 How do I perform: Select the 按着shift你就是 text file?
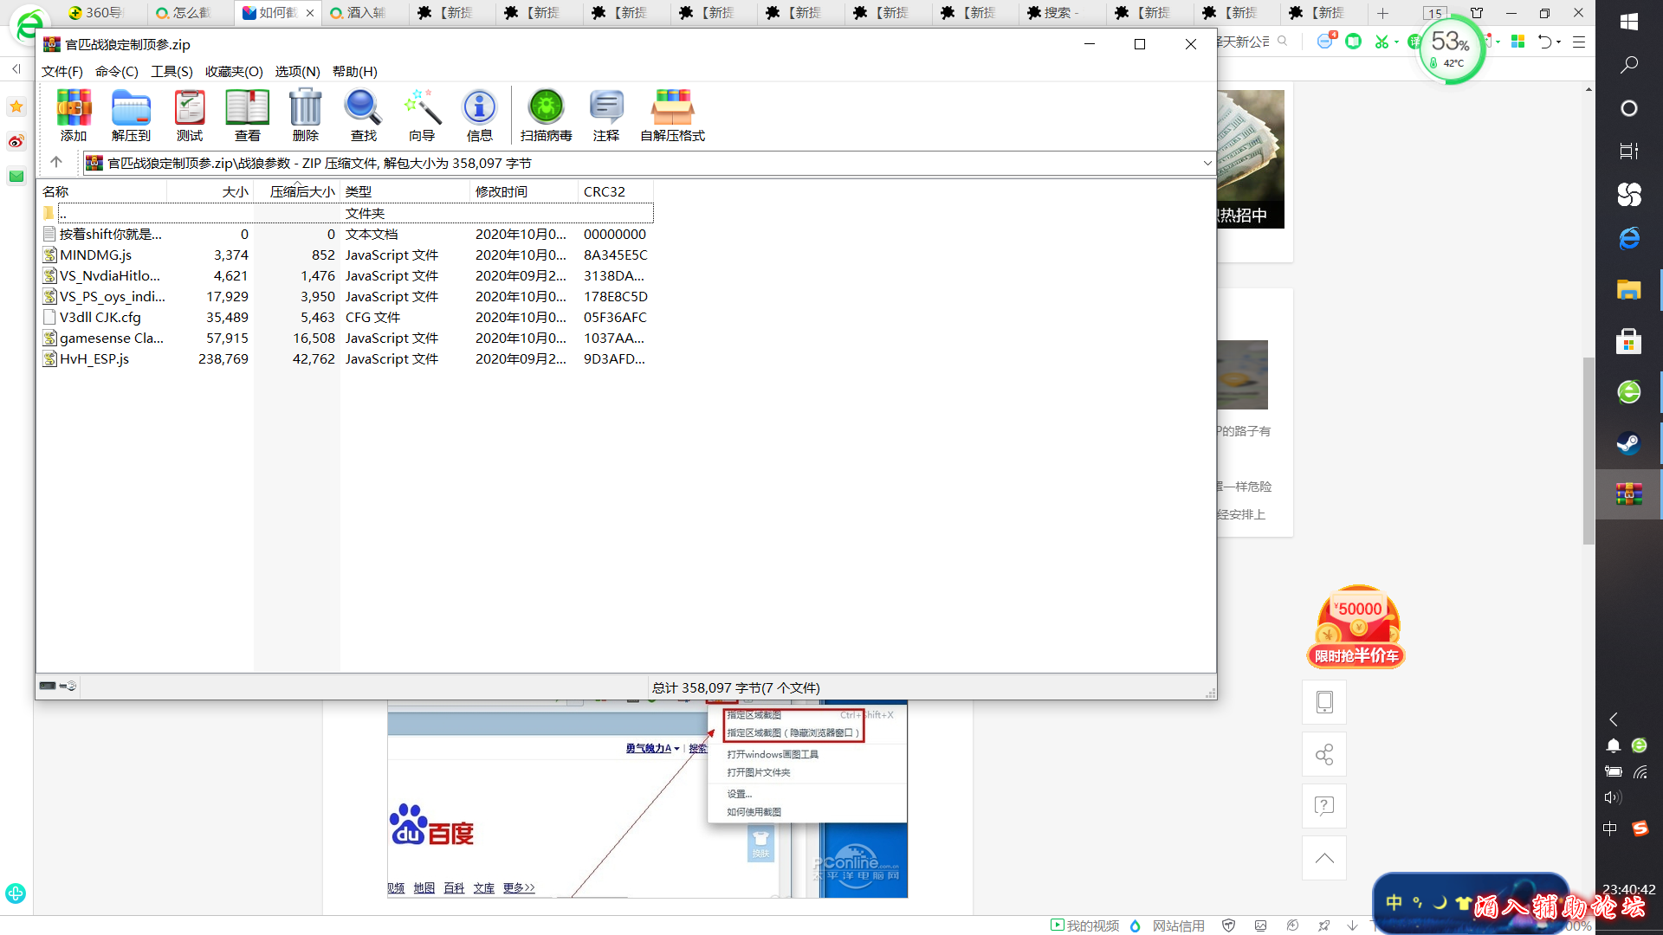point(346,234)
